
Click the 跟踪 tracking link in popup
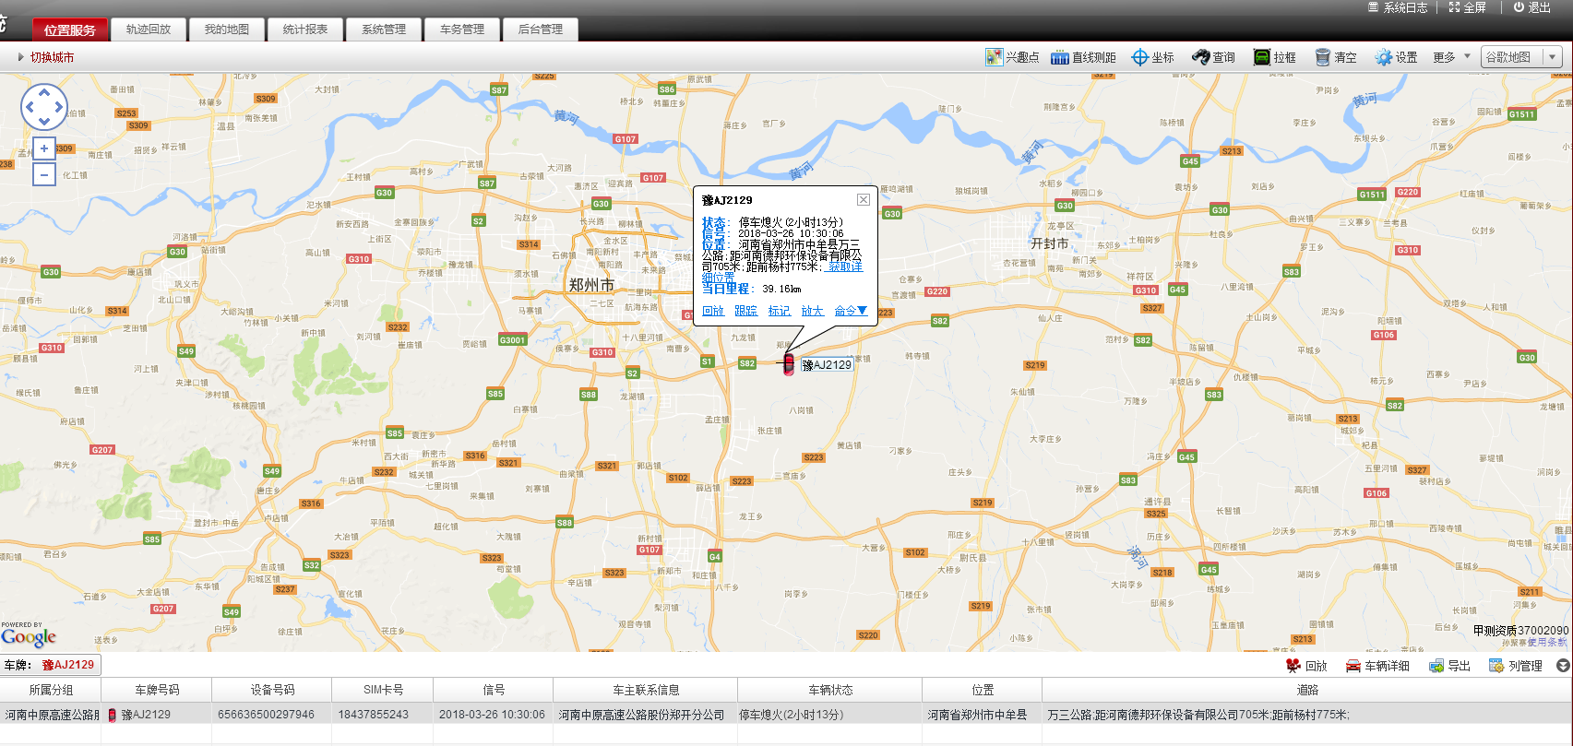(x=745, y=311)
